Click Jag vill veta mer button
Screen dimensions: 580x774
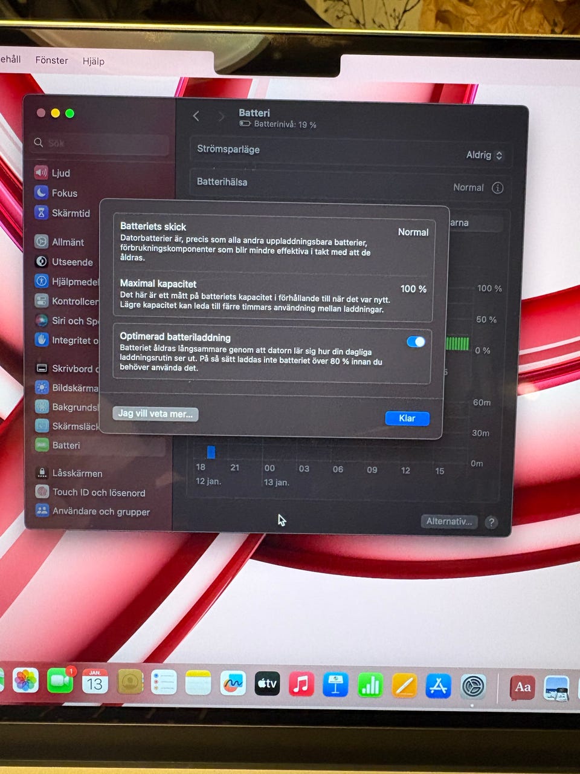click(x=155, y=414)
